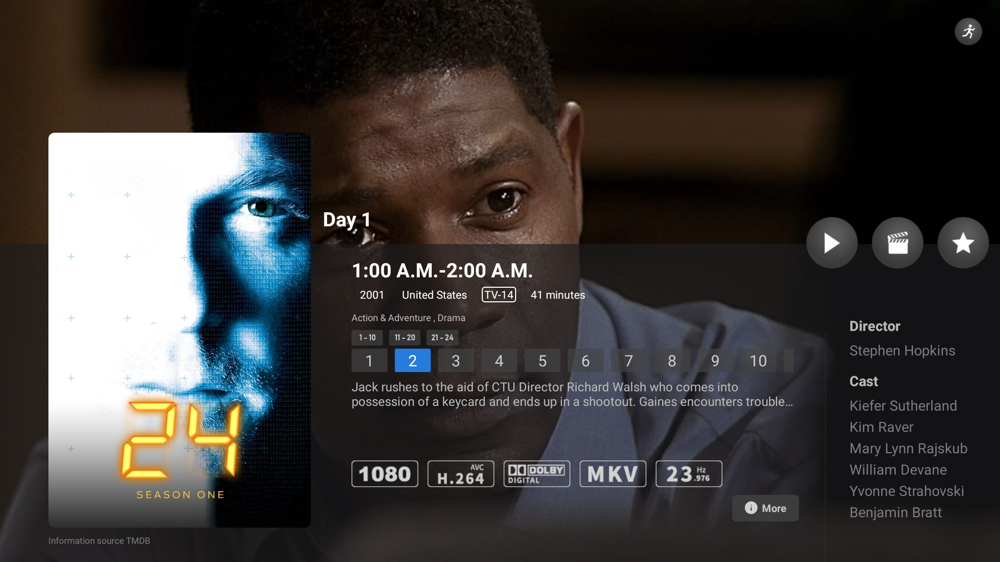Click the running man icon top right
Screen dimensions: 1000x562
click(968, 32)
